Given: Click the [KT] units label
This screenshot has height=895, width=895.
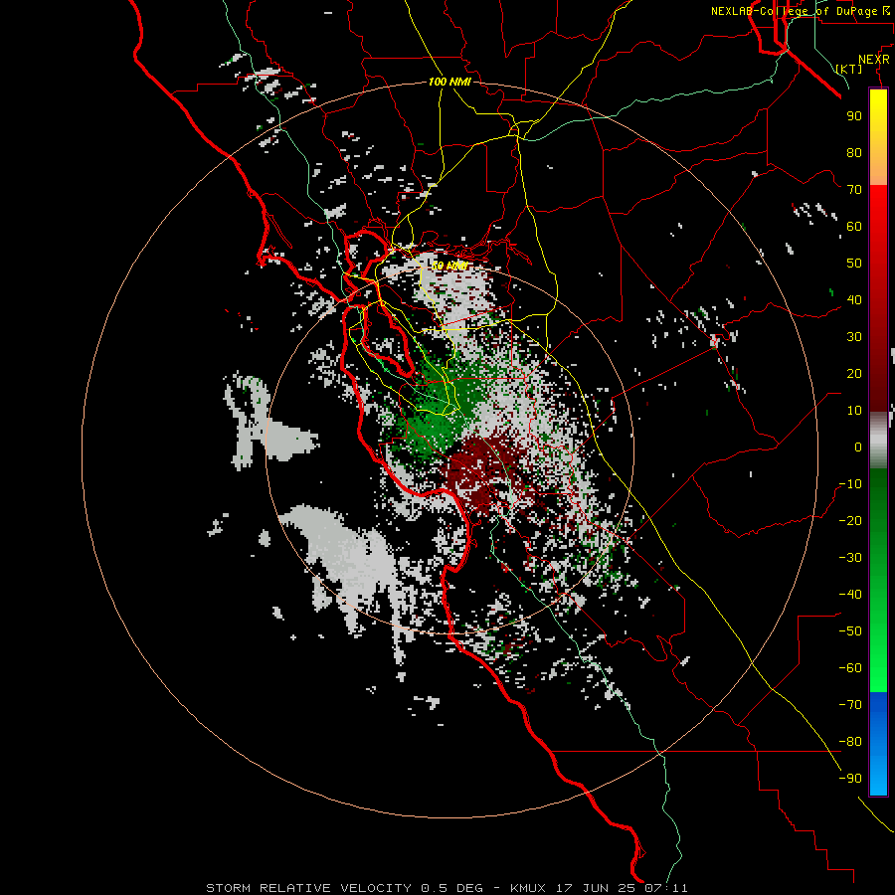Looking at the screenshot, I should pos(848,69).
